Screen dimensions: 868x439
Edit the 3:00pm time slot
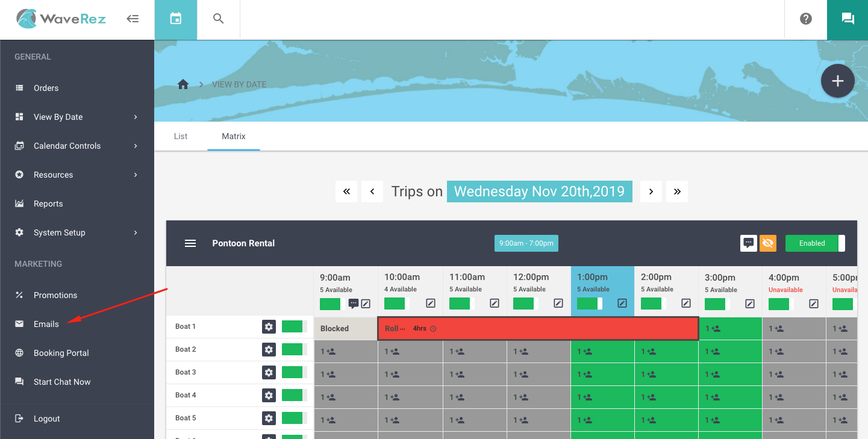750,304
